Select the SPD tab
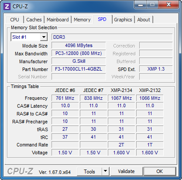The width and height of the screenshot is (182, 180). click(102, 19)
